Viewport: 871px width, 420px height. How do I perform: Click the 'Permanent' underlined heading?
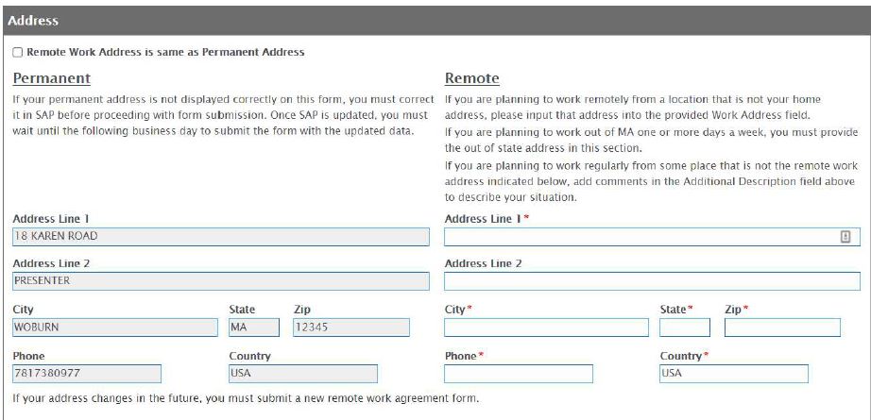pos(52,78)
